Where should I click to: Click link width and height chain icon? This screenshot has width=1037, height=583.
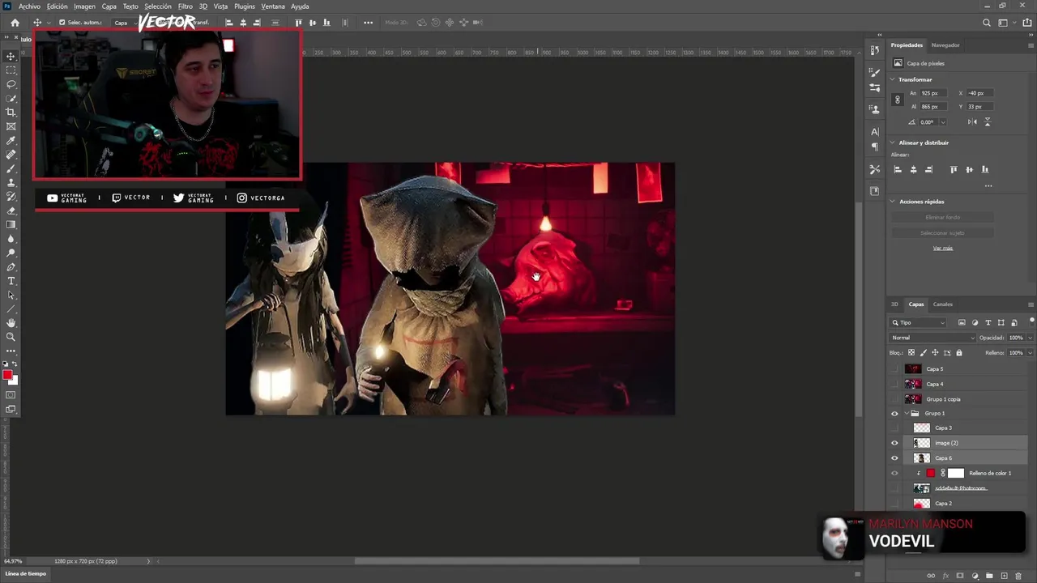(897, 100)
